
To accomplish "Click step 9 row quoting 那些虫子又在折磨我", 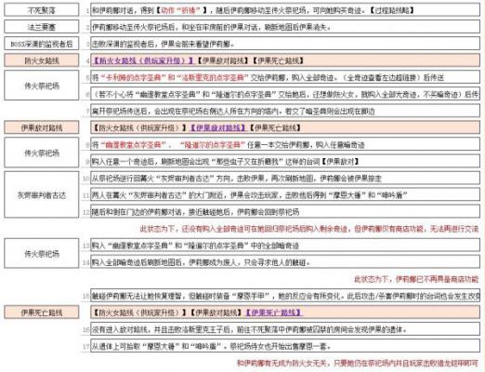I will tap(285, 161).
